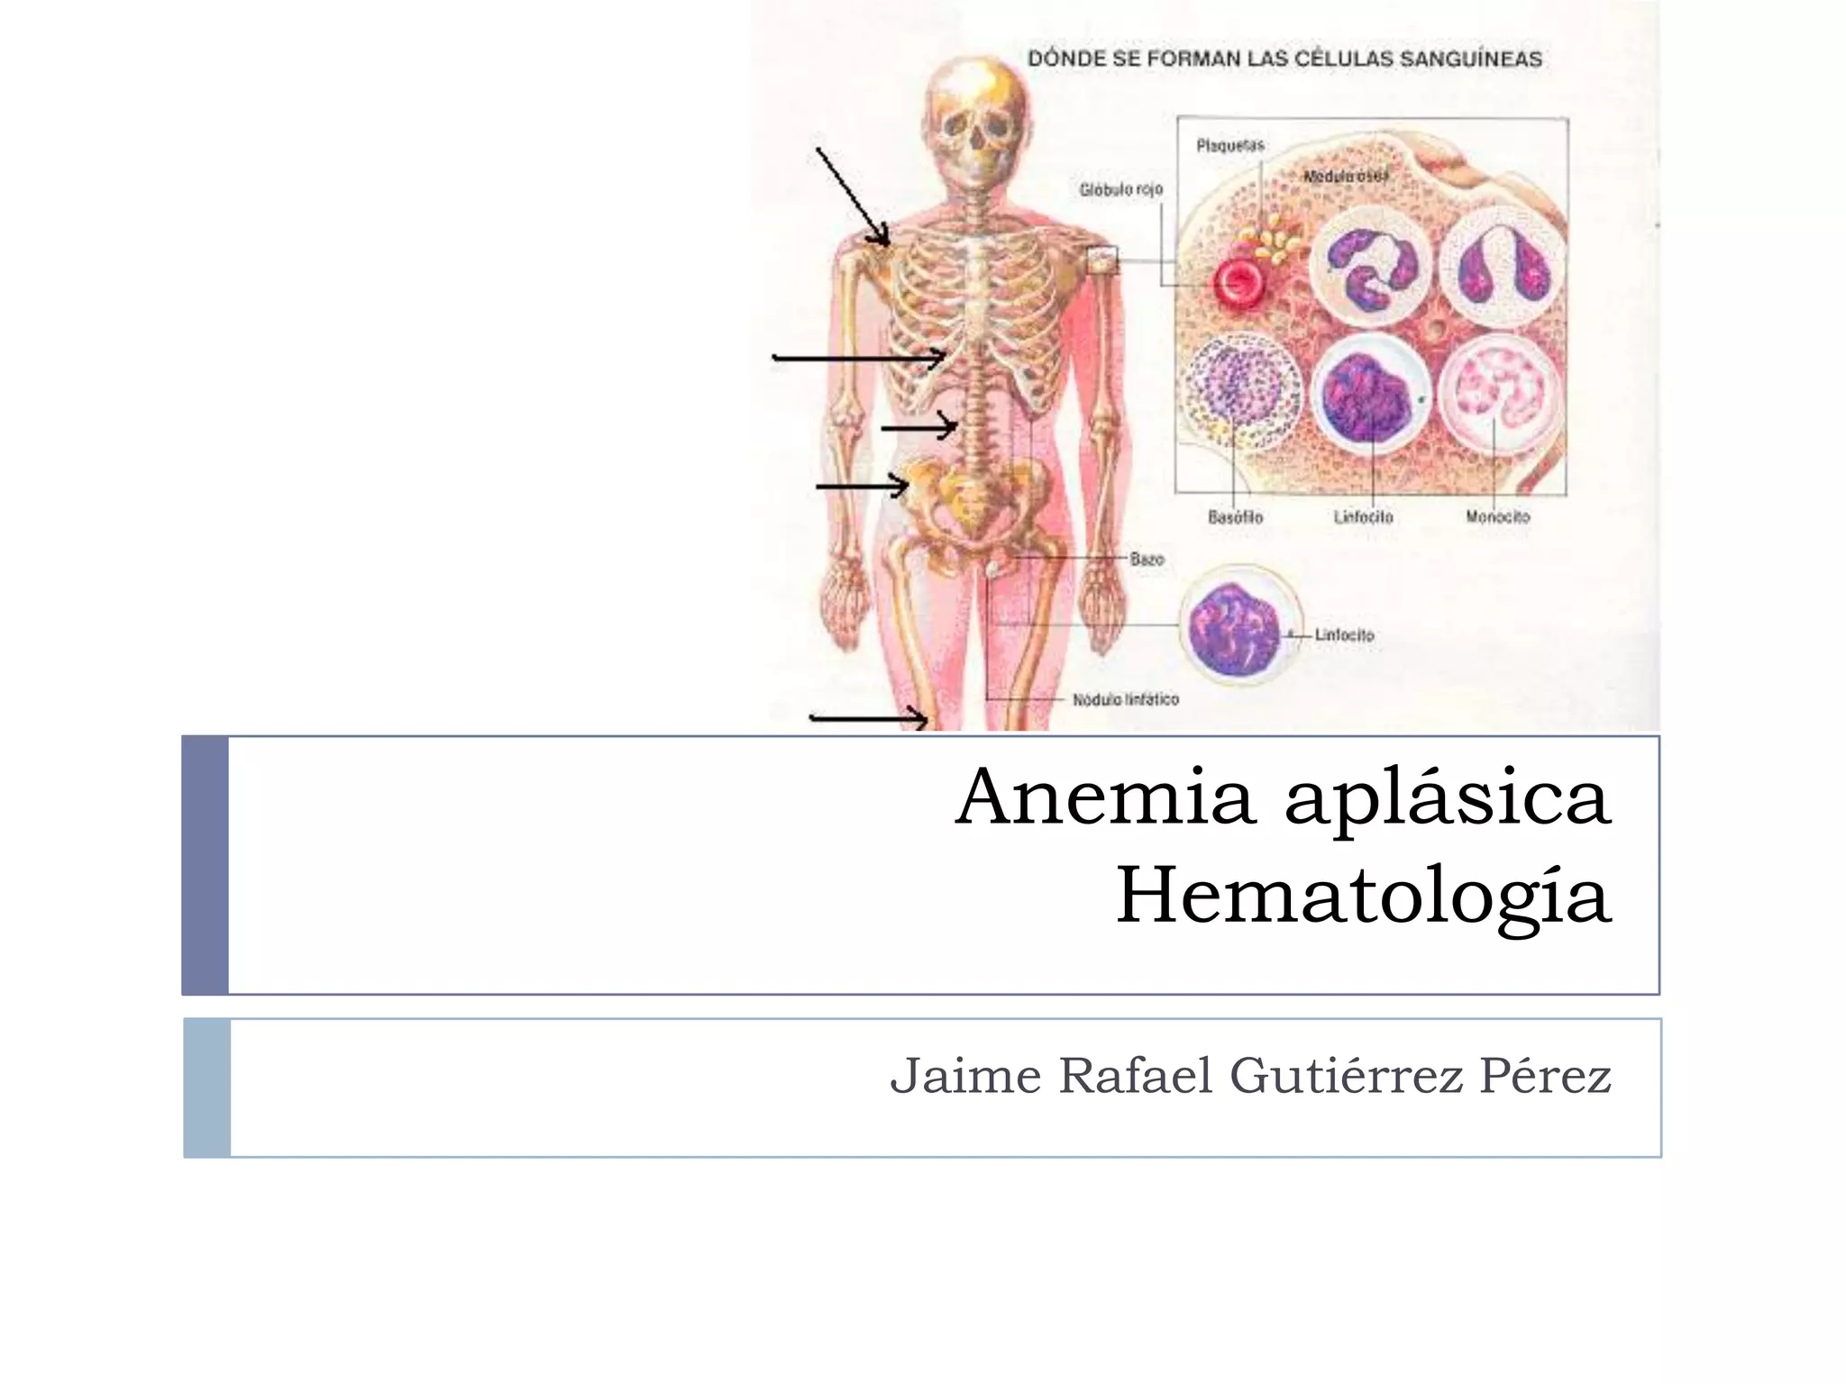Click the title text Anemia aplásica
The image size is (1846, 1384).
(1283, 797)
